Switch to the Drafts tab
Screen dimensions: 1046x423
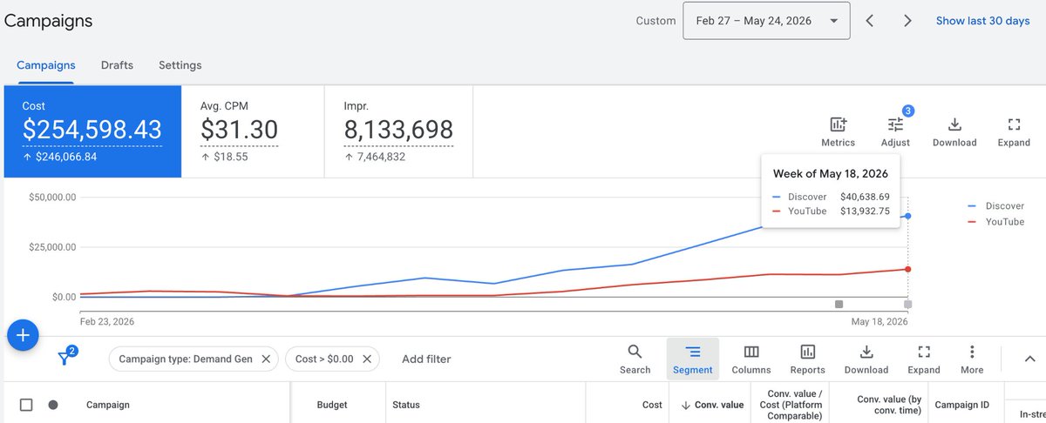click(x=117, y=65)
